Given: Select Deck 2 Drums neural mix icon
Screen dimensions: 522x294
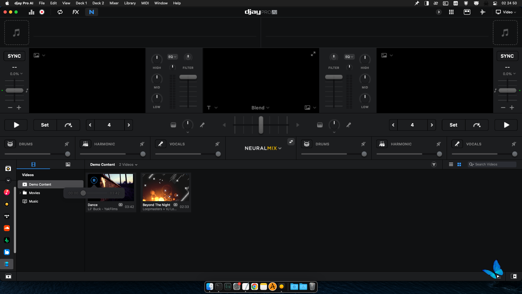Looking at the screenshot, I should pos(307,144).
